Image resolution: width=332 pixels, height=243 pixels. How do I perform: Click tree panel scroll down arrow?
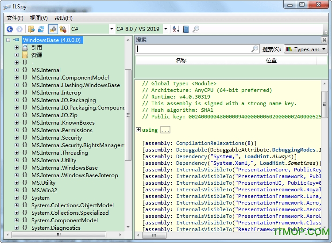128,227
